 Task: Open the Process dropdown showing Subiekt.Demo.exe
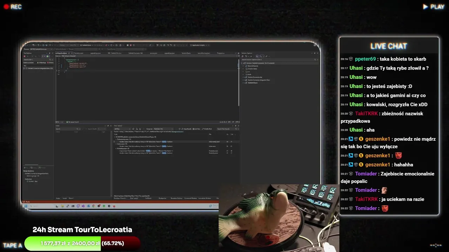pyautogui.click(x=42, y=49)
